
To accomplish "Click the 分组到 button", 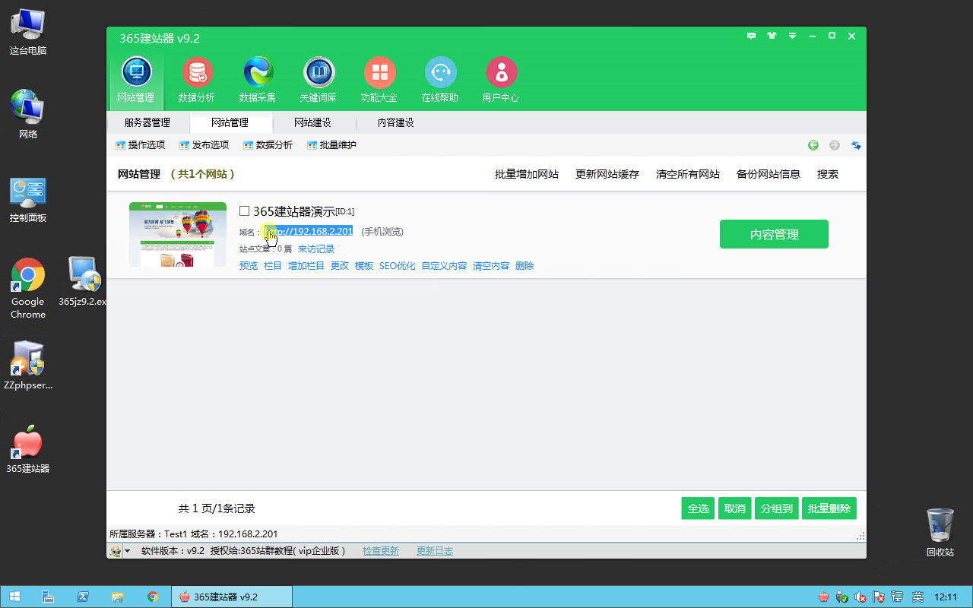I will tap(777, 508).
